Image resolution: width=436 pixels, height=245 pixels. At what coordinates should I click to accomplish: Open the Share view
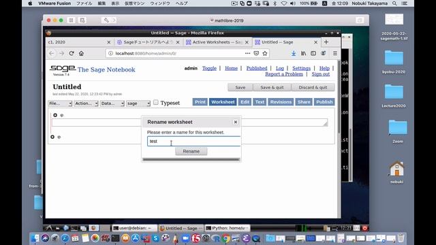click(304, 102)
